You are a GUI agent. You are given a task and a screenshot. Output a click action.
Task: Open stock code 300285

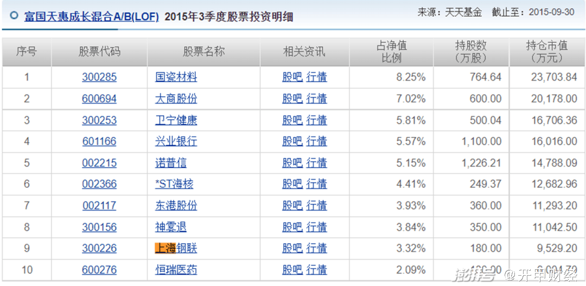pyautogui.click(x=99, y=78)
